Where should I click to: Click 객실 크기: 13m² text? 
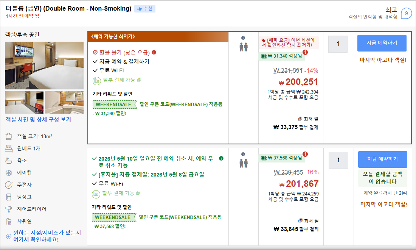click(x=34, y=137)
